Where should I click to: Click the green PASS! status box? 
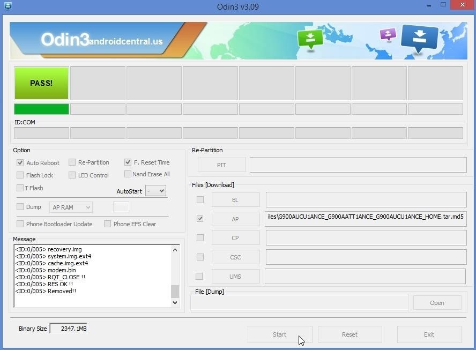42,83
